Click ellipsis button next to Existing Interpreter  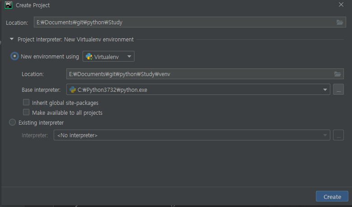click(x=338, y=135)
